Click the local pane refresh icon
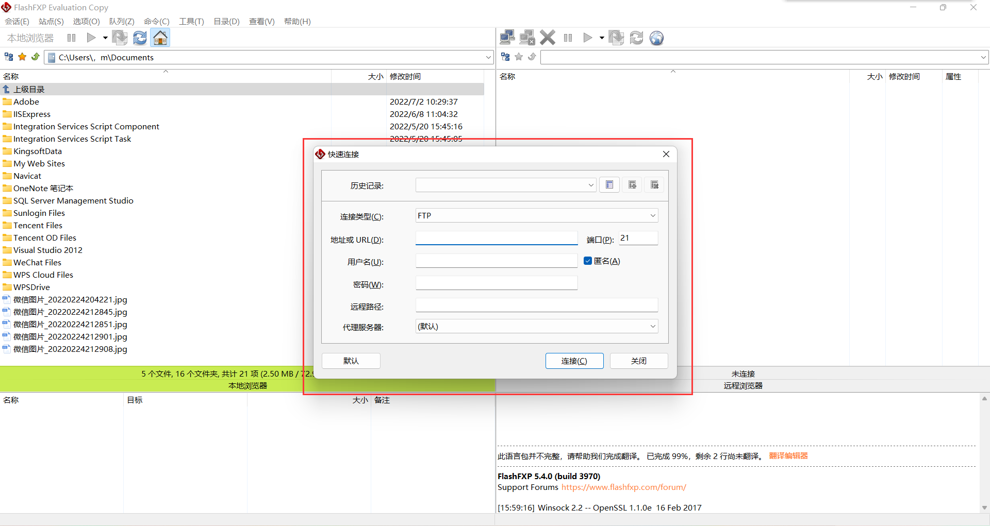Image resolution: width=990 pixels, height=526 pixels. [x=140, y=38]
